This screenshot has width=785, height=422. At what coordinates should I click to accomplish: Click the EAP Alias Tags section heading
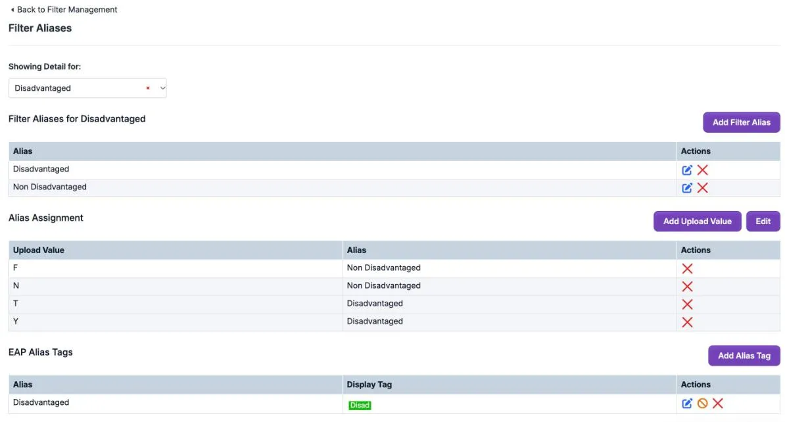coord(41,352)
